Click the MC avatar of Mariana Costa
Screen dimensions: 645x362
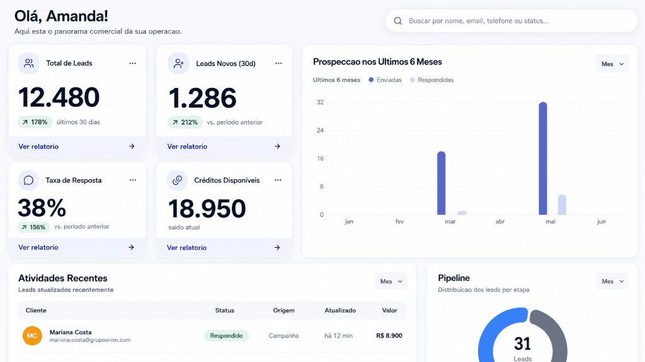(32, 336)
